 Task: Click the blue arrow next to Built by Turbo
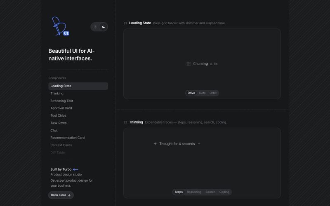(x=75, y=169)
